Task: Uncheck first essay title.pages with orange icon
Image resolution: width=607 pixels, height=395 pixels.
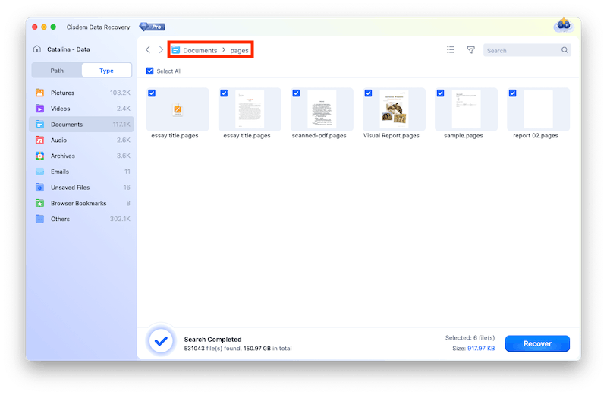Action: (x=152, y=93)
